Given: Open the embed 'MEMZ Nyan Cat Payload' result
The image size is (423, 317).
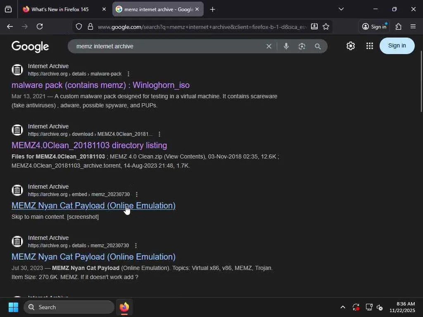Looking at the screenshot, I should click(x=93, y=206).
